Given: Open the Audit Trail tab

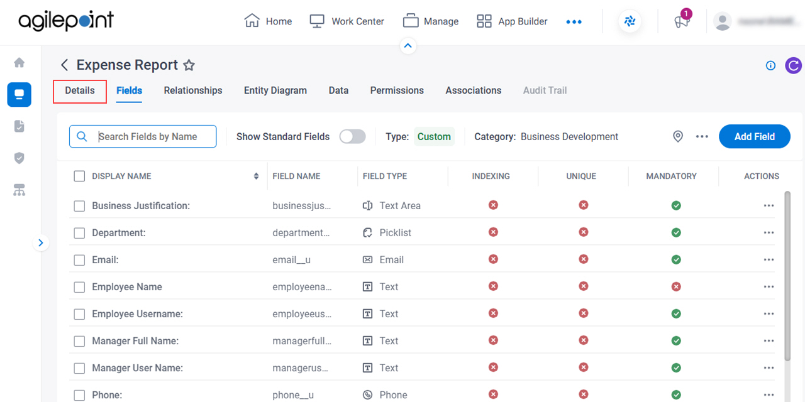Looking at the screenshot, I should point(545,90).
